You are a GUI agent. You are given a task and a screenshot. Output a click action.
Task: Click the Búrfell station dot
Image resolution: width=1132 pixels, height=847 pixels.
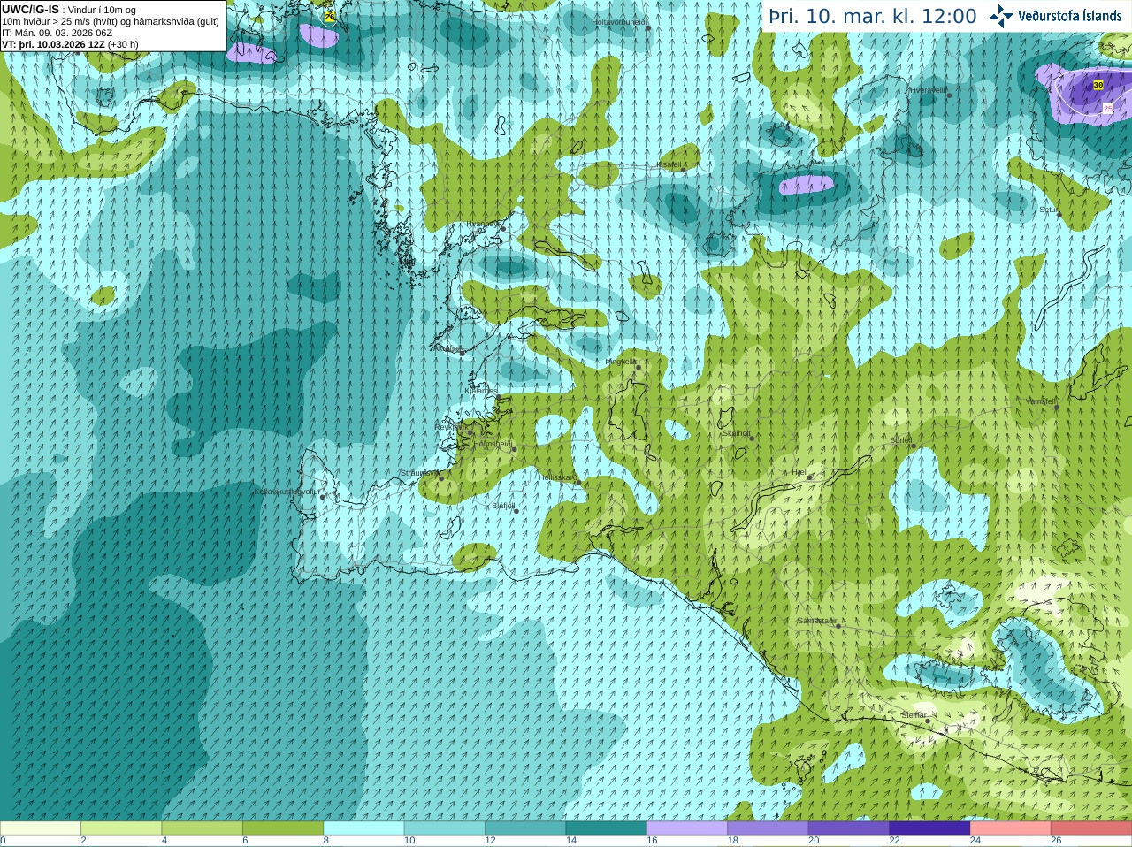click(x=914, y=446)
